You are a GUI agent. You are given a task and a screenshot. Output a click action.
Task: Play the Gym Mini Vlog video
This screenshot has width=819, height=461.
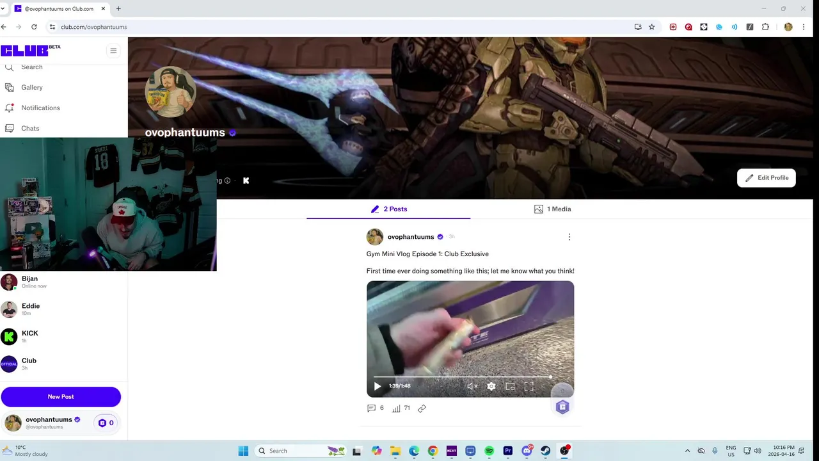point(378,386)
